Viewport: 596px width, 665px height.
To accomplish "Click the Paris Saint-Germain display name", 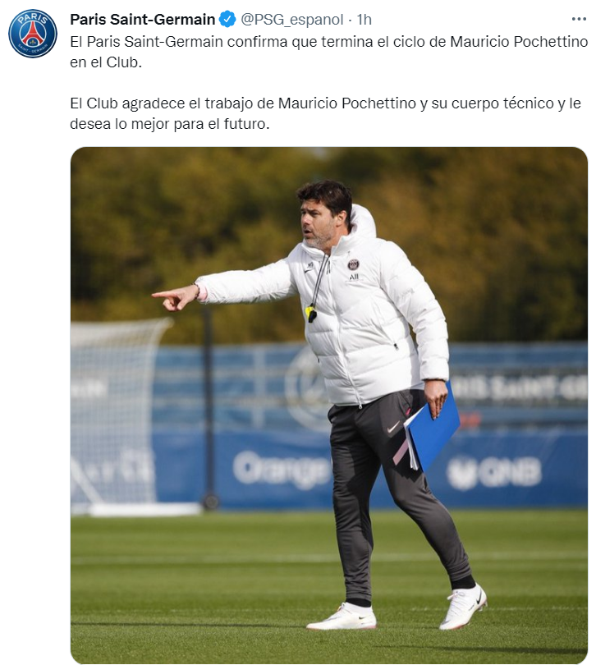I will point(143,20).
